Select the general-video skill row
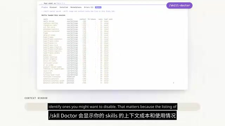The width and height of the screenshot is (225, 126). (76, 35)
